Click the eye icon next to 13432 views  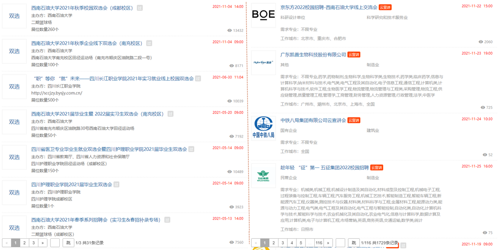coord(229,30)
